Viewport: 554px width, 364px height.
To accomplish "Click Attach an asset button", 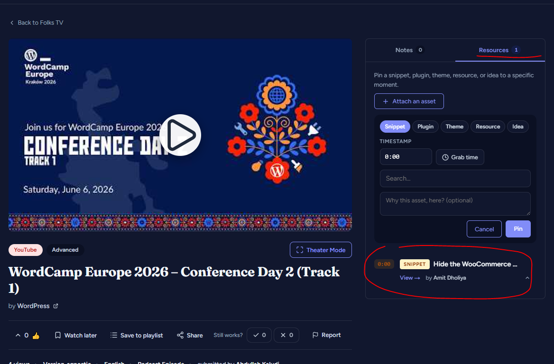I will click(409, 101).
